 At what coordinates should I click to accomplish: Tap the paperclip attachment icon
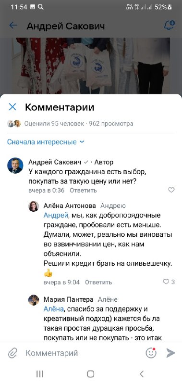point(12,353)
